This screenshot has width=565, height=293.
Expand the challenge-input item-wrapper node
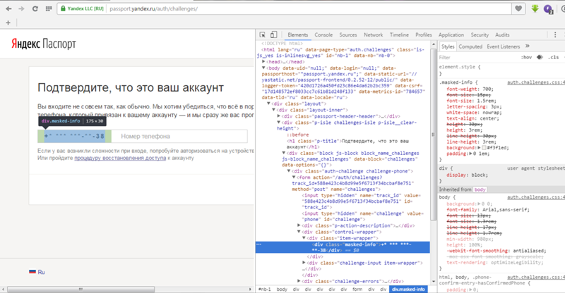304,263
